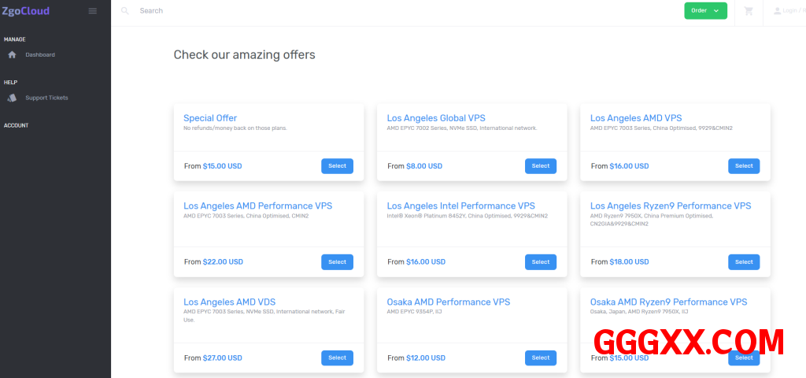The image size is (806, 378).
Task: Open Dashboard from the sidebar
Action: point(40,55)
